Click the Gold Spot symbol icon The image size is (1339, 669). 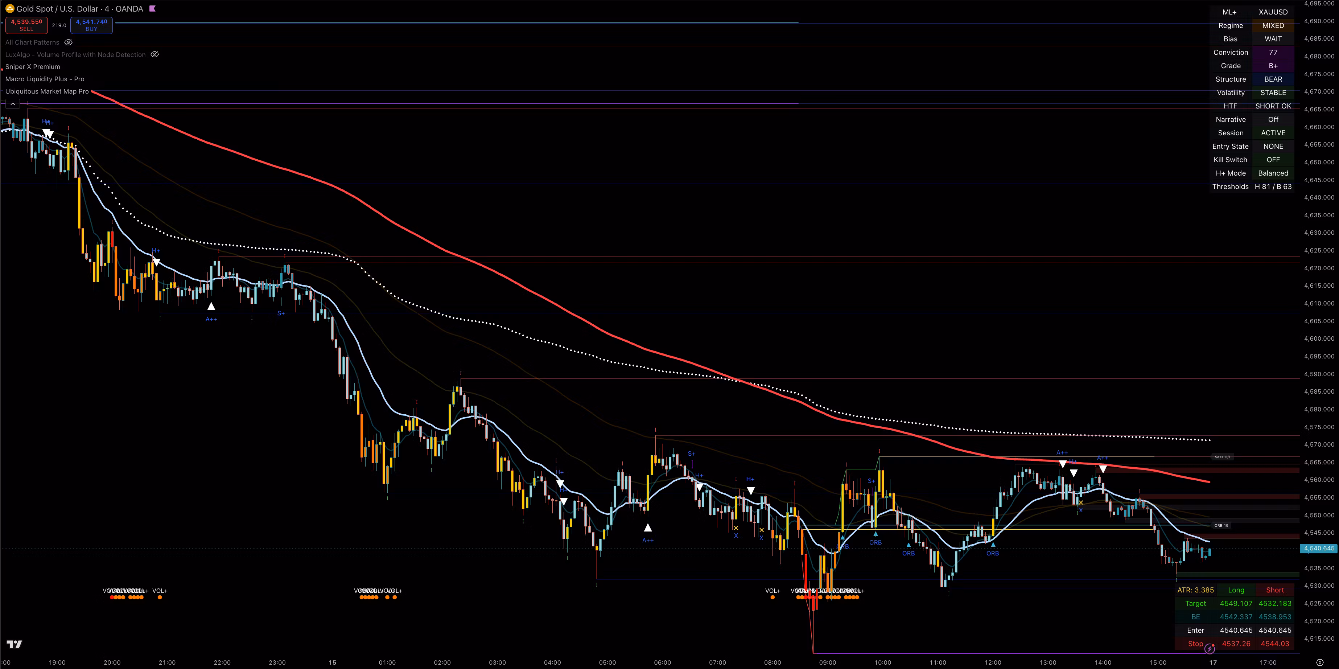[x=10, y=9]
